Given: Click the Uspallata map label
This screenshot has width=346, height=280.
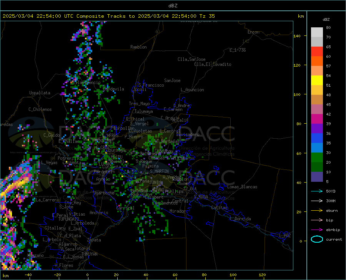Looking at the screenshot, I should pyautogui.click(x=40, y=93).
